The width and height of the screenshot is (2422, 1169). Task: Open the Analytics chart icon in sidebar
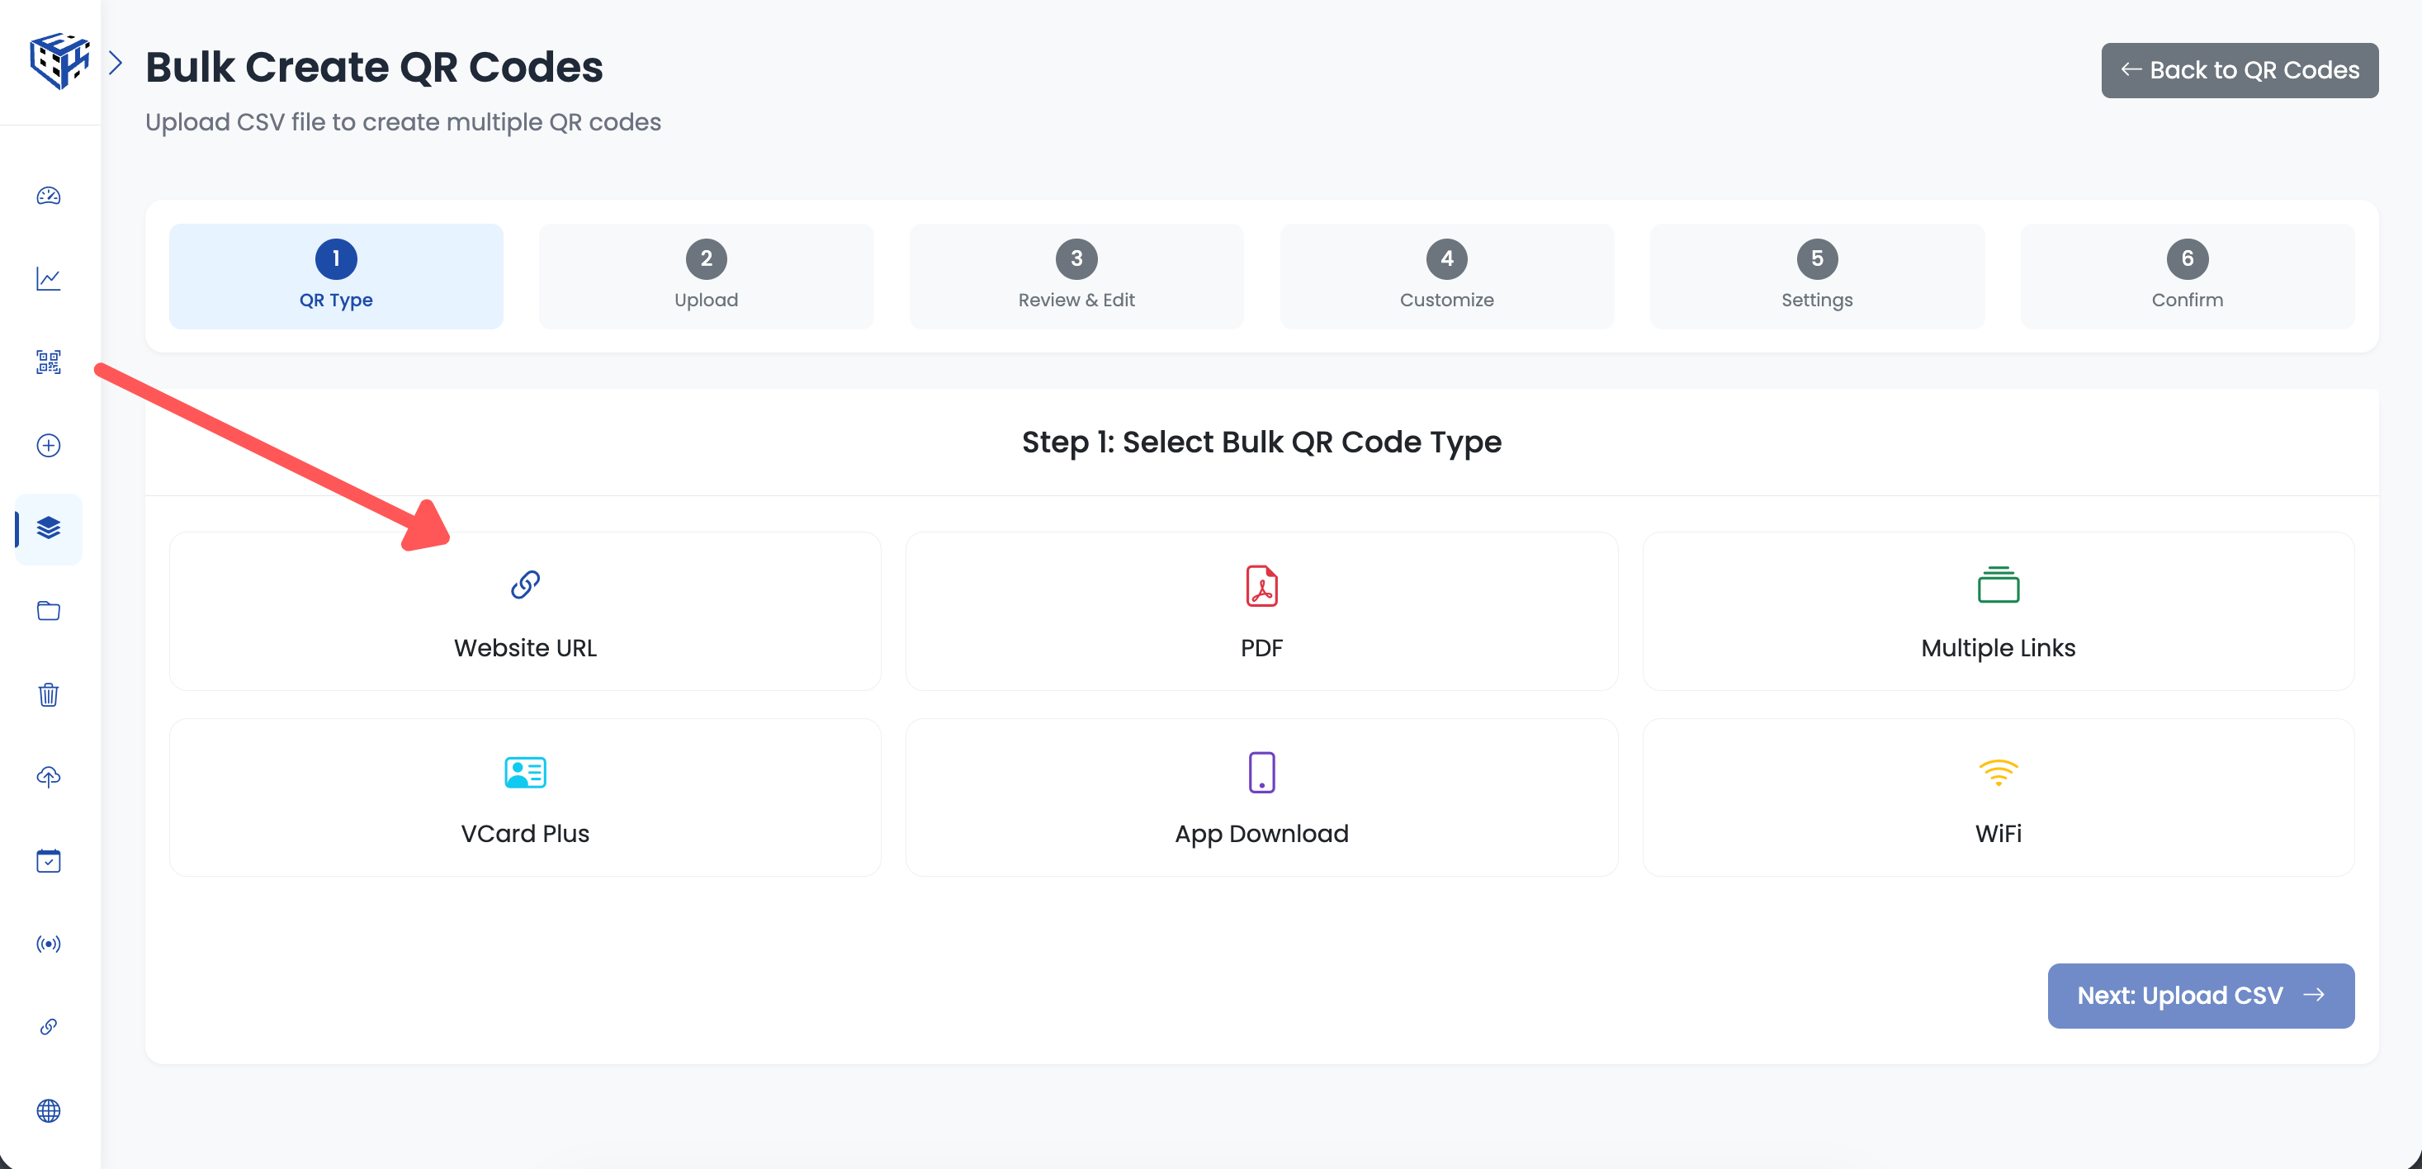click(x=48, y=278)
